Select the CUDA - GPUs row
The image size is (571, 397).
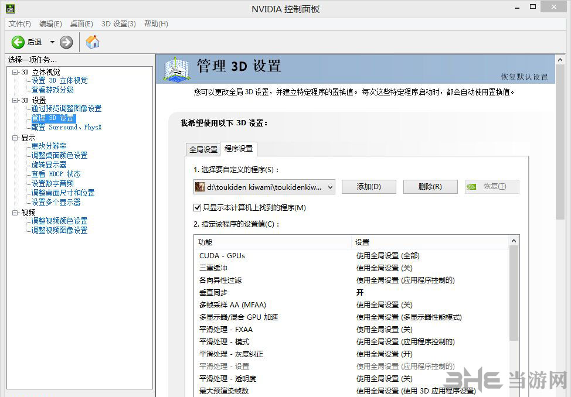pos(351,256)
